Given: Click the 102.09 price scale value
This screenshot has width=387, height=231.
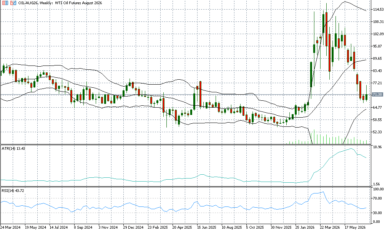Looking at the screenshot, I should 379,34.
